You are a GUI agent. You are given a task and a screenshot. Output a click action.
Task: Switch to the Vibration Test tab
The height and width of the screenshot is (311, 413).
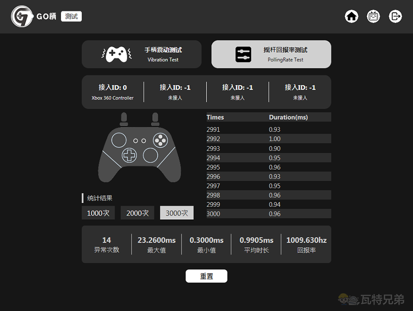coord(142,54)
